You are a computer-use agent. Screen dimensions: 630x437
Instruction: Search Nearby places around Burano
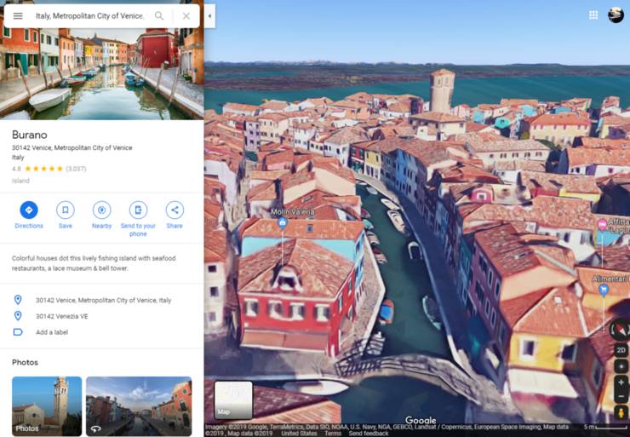click(x=101, y=210)
